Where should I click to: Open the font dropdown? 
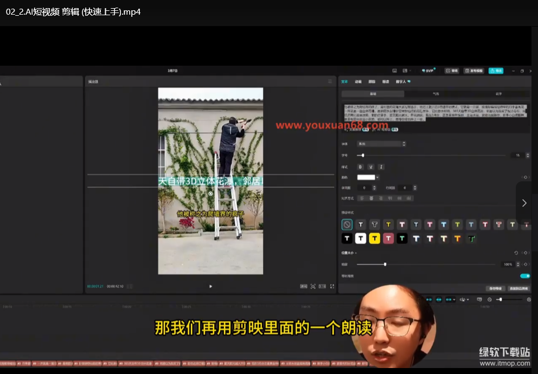(x=381, y=144)
